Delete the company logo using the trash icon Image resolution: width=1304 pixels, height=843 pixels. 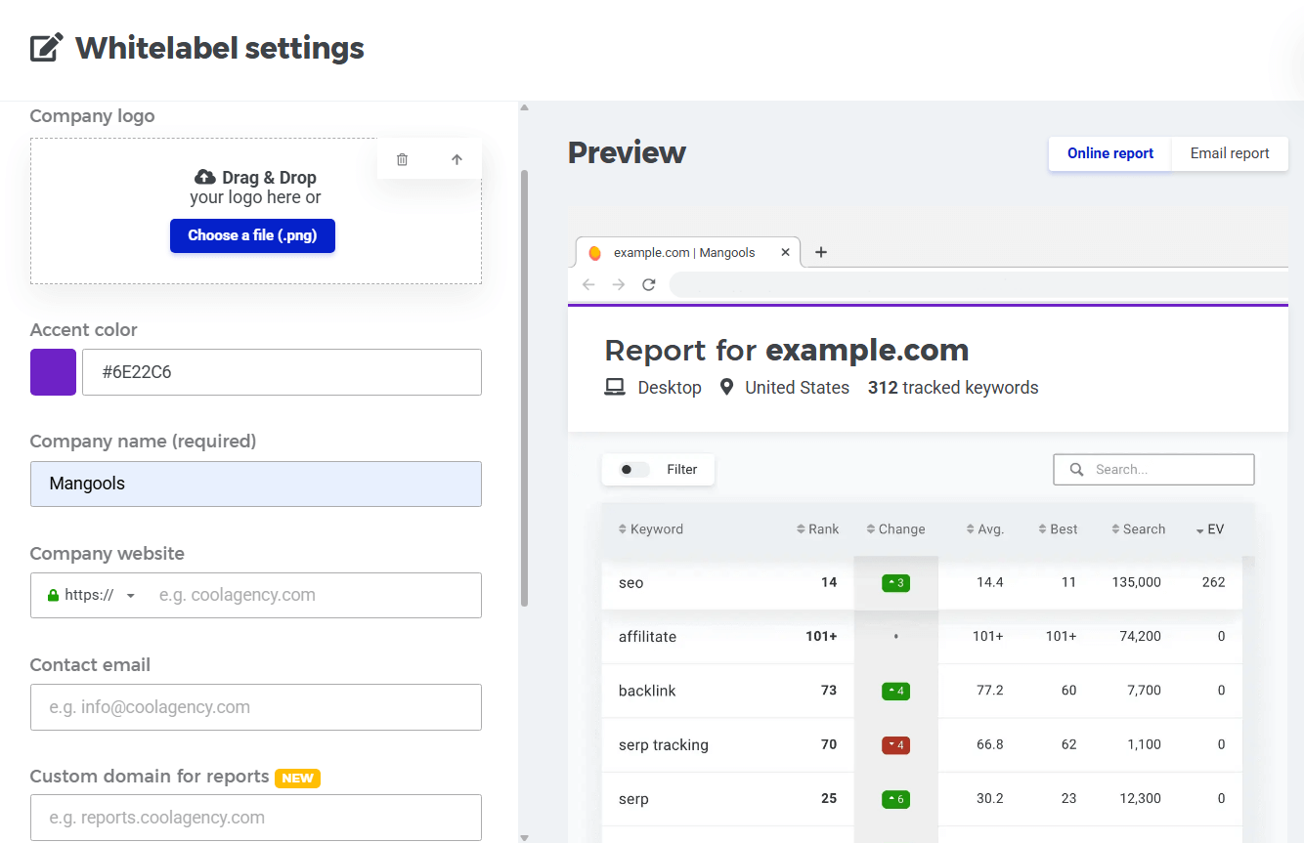pos(402,158)
